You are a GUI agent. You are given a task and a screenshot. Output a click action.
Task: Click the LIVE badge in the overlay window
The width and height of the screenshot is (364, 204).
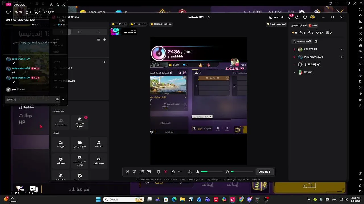point(9,5)
